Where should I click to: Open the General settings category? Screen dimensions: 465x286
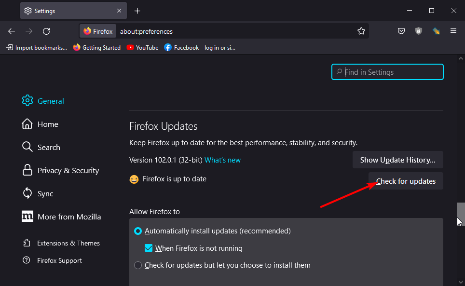(x=43, y=101)
